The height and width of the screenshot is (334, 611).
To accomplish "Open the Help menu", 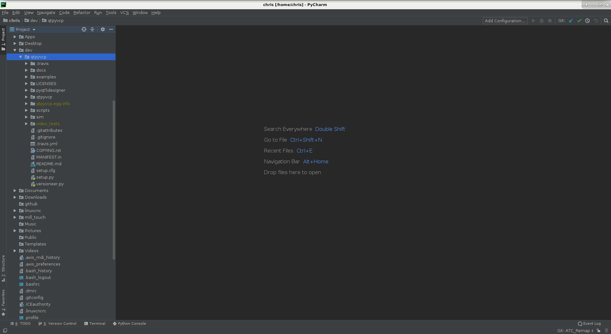I will pos(156,13).
